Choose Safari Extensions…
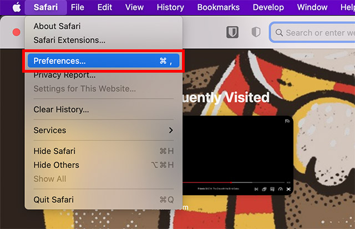 click(104, 40)
